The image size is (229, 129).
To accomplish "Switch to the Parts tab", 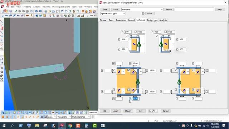I will [x=111, y=20].
